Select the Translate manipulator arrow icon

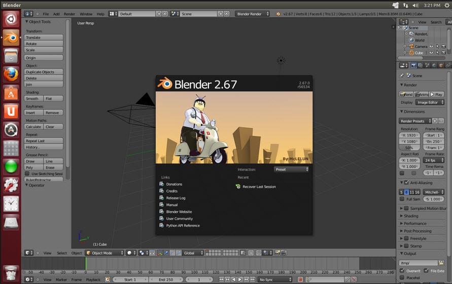[166, 253]
